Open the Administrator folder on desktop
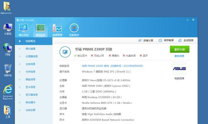The image size is (208, 124). [7, 8]
